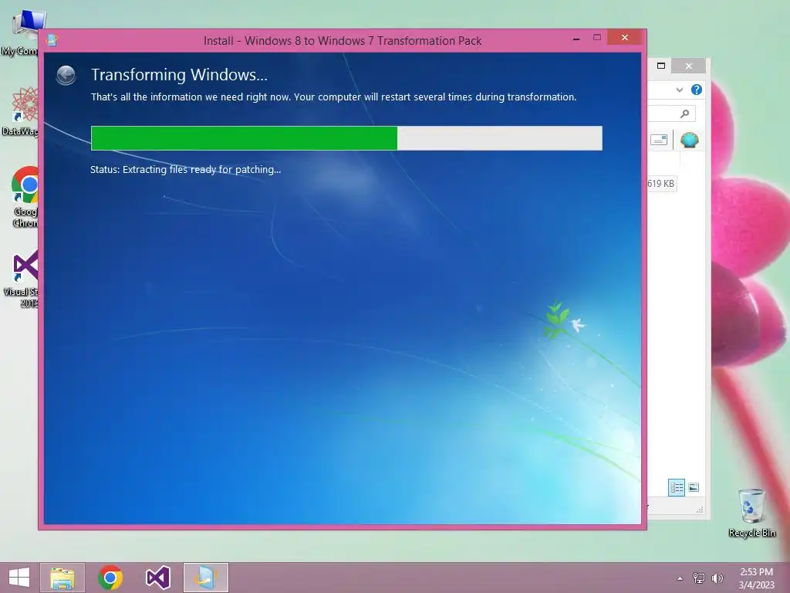The height and width of the screenshot is (593, 790).
Task: Open Visual Studio from the taskbar
Action: [157, 578]
